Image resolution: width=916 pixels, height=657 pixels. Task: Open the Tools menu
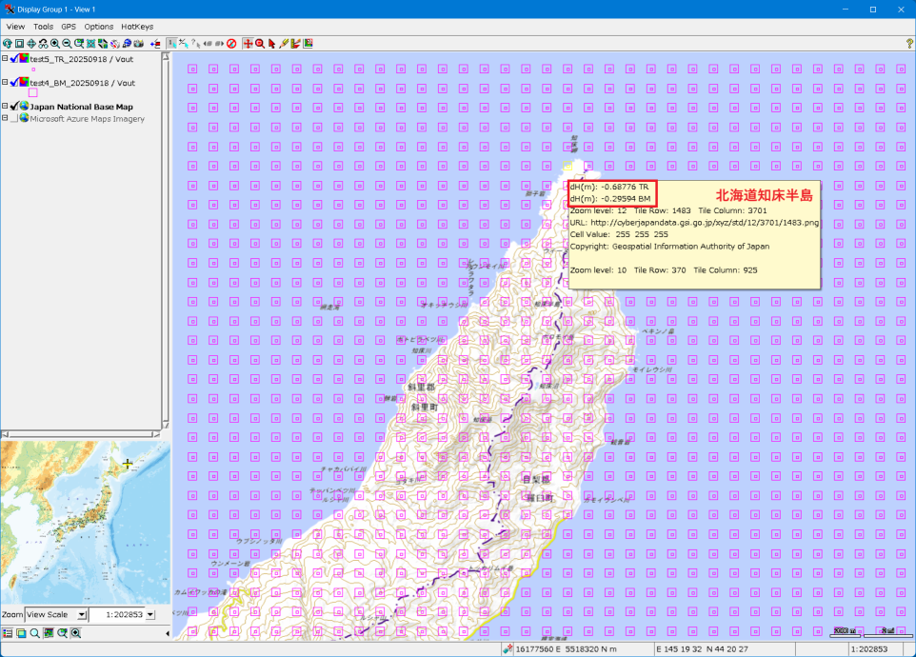coord(43,27)
